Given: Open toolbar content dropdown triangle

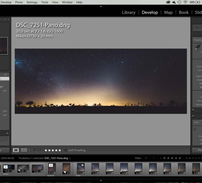Looking at the screenshot, I should [x=187, y=150].
